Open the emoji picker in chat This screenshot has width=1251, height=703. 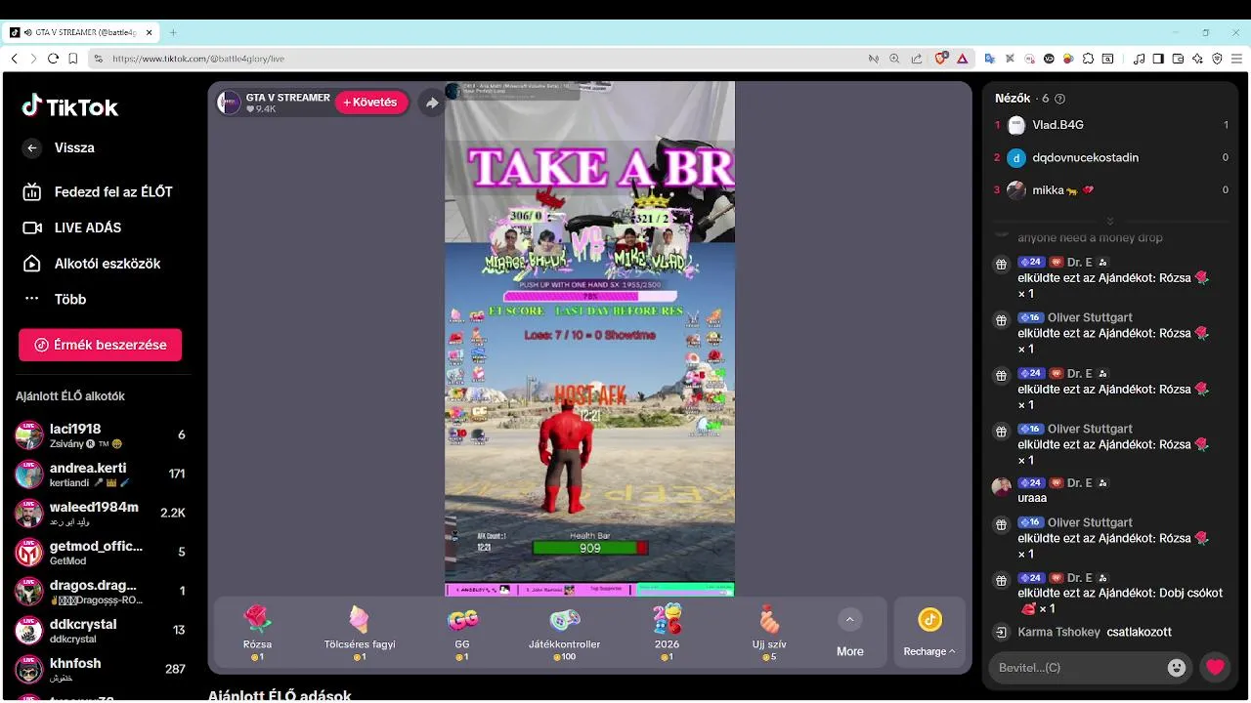tap(1177, 668)
